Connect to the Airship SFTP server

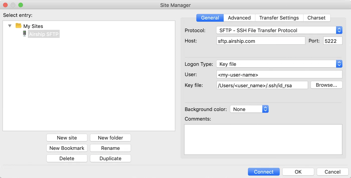tap(264, 172)
